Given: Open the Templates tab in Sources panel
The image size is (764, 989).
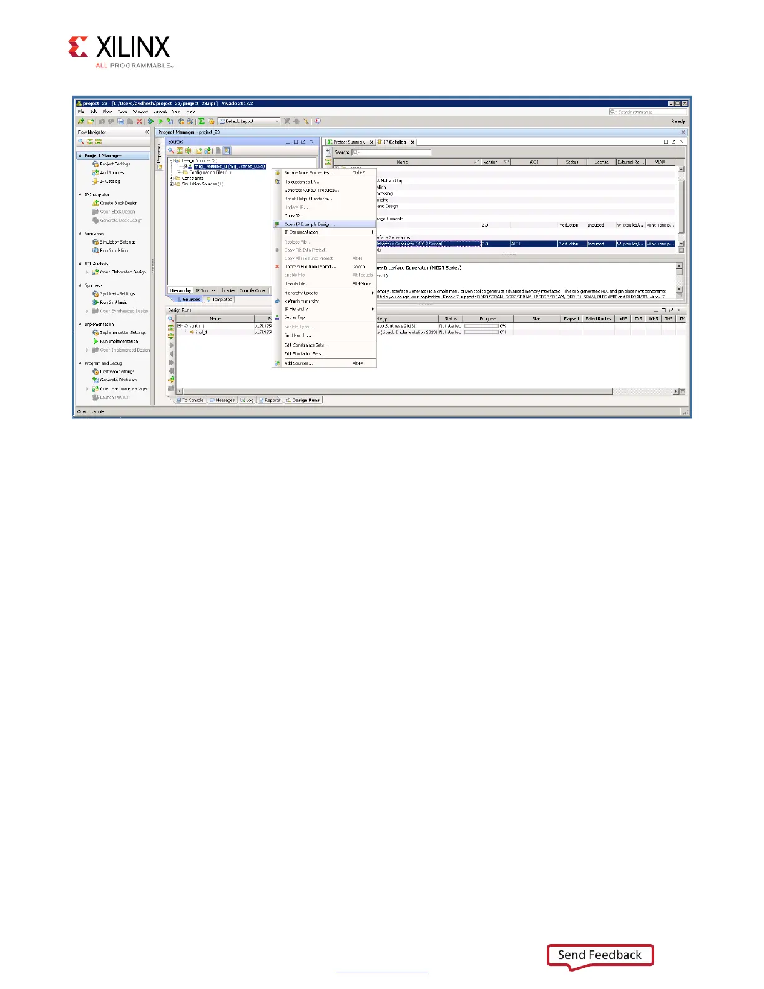Looking at the screenshot, I should point(219,300).
